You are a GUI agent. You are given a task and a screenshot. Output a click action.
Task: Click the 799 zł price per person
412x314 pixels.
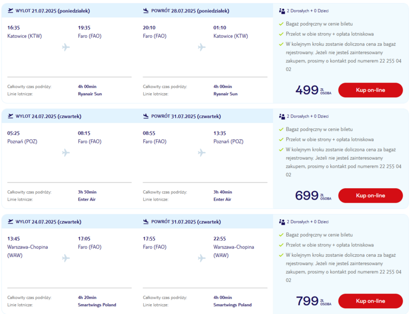coord(314,301)
